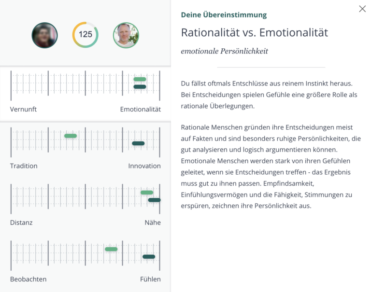Click light green marker on Emotionalität scale
This screenshot has height=292, width=371.
pos(140,79)
